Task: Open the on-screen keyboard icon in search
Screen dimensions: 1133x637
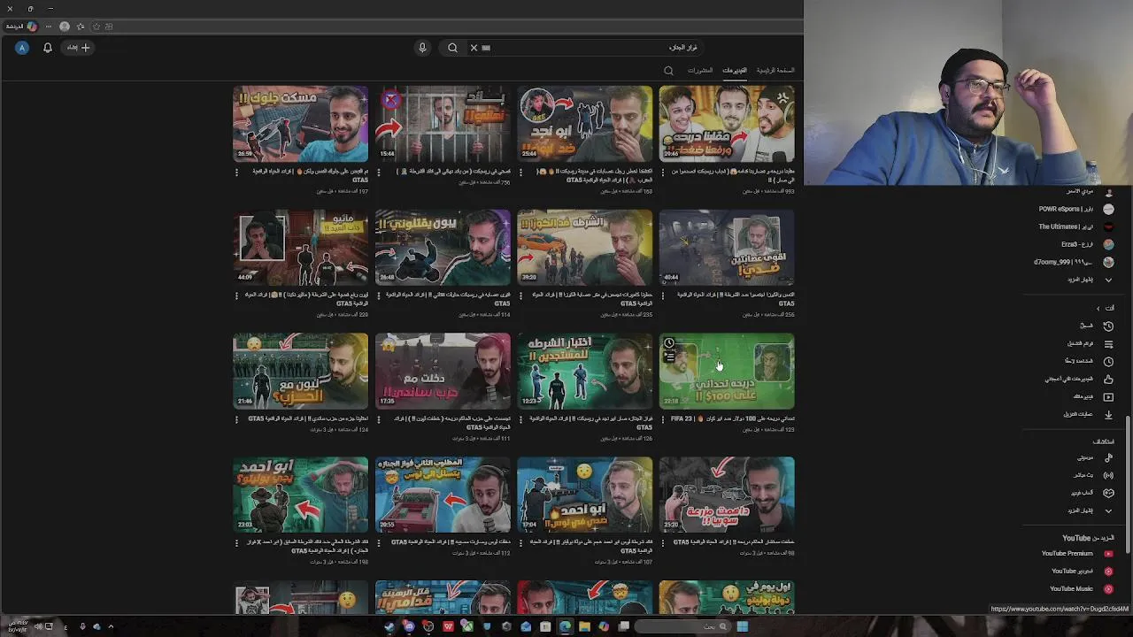Action: [x=486, y=48]
